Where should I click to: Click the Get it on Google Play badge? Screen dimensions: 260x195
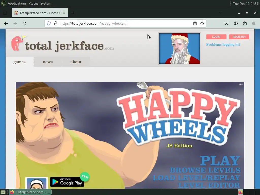pos(67,182)
